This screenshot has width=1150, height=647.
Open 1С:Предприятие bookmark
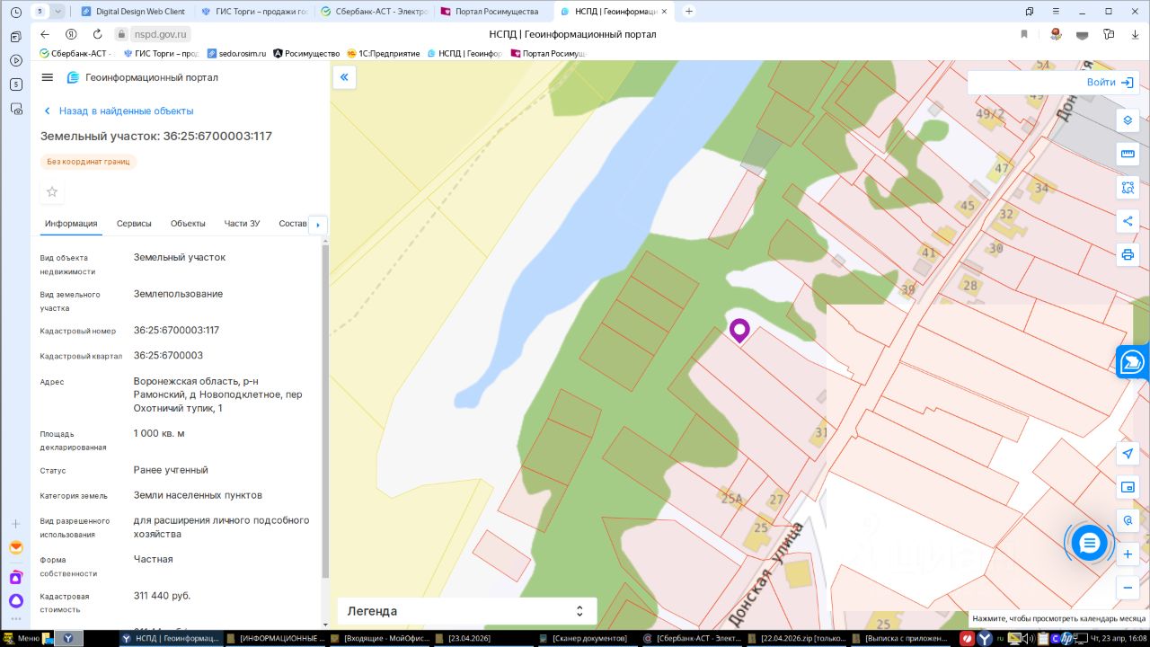click(383, 54)
